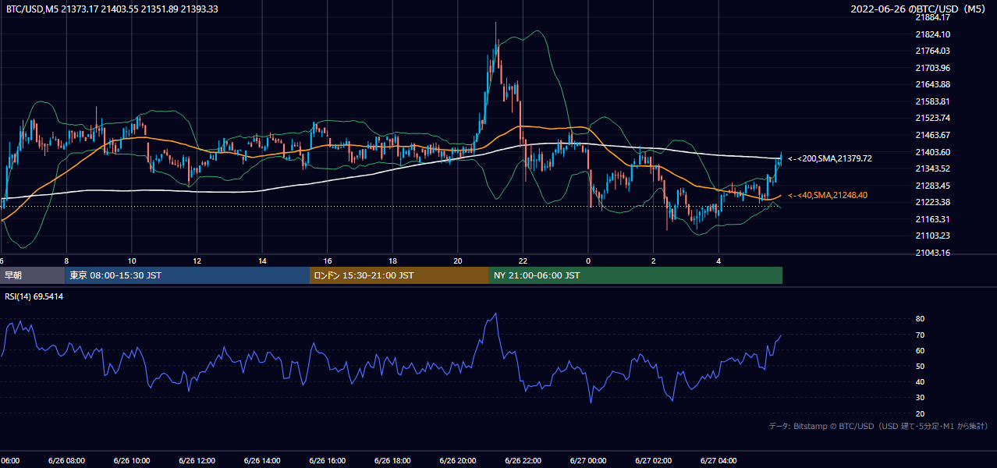Viewport: 997px width, 468px height.
Task: Click the BTC/USD,M5 OHLC header text
Action: [x=112, y=9]
